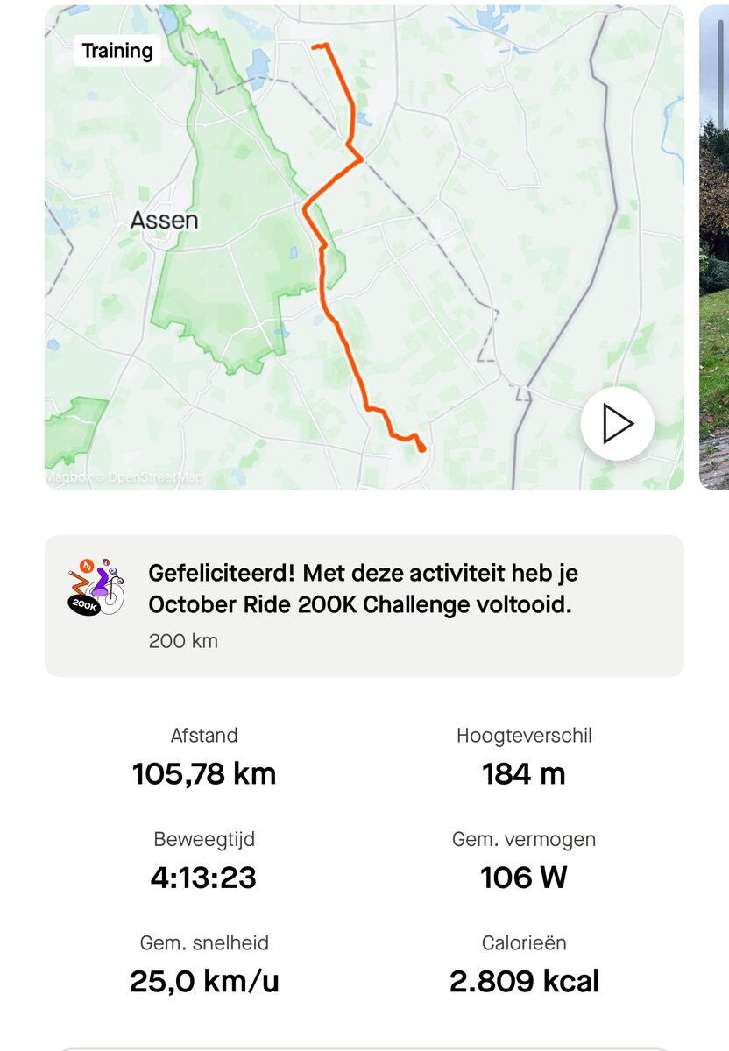Tap the orange route end point marker
This screenshot has width=729, height=1051.
(421, 448)
